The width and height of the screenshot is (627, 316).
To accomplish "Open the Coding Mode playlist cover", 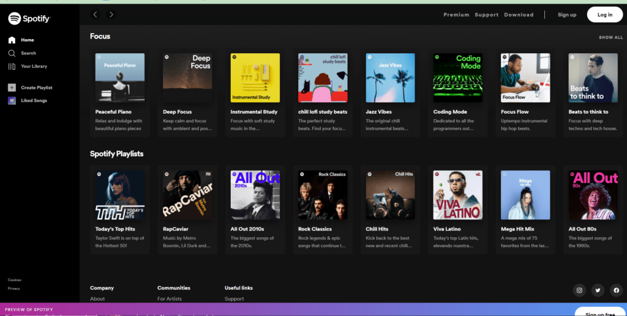I will (x=458, y=78).
